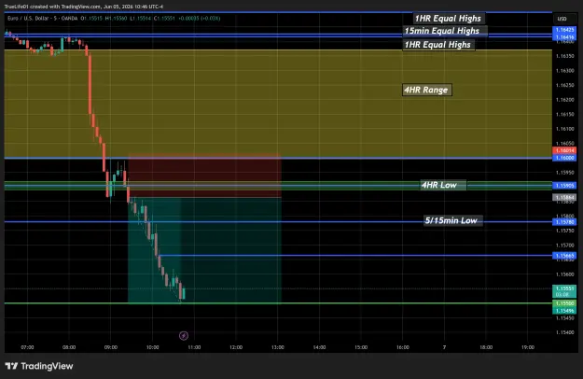
Task: Click the 14:00 time axis label
Action: point(319,347)
